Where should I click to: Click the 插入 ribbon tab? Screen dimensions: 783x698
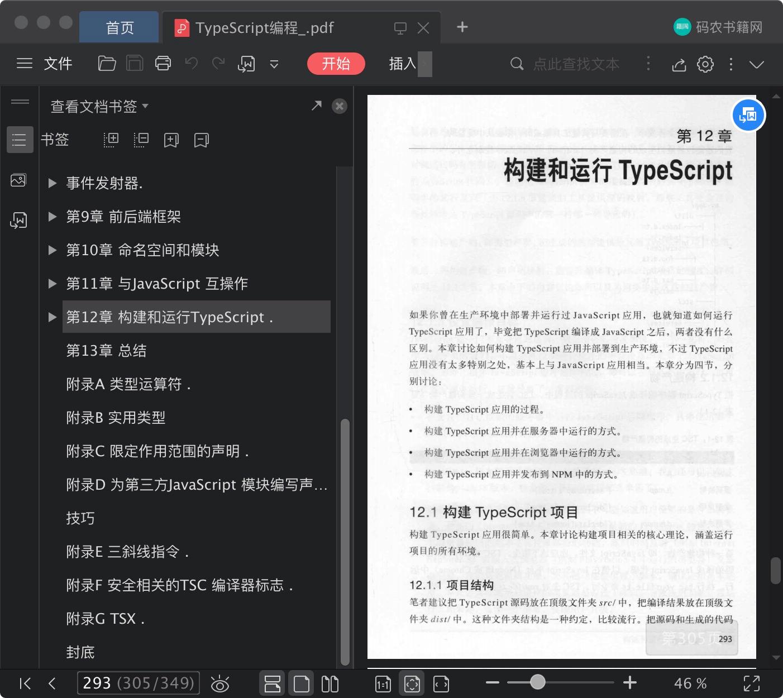[403, 64]
